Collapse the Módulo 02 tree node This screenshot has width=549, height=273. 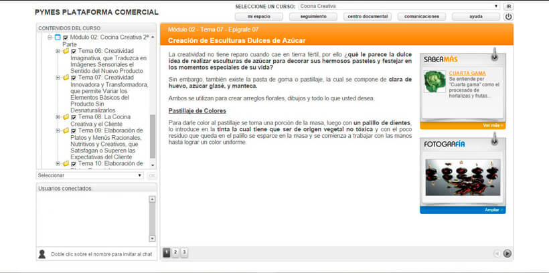point(50,37)
